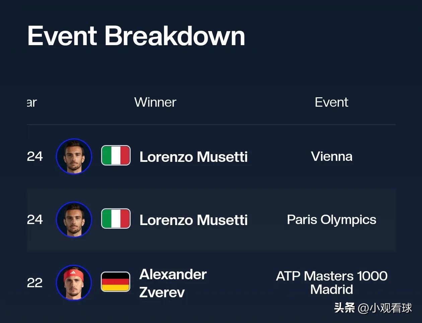Select the Vienna event
This screenshot has width=422, height=323.
pyautogui.click(x=332, y=156)
